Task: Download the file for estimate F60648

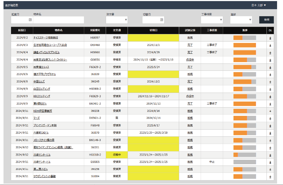Action: click(x=270, y=126)
